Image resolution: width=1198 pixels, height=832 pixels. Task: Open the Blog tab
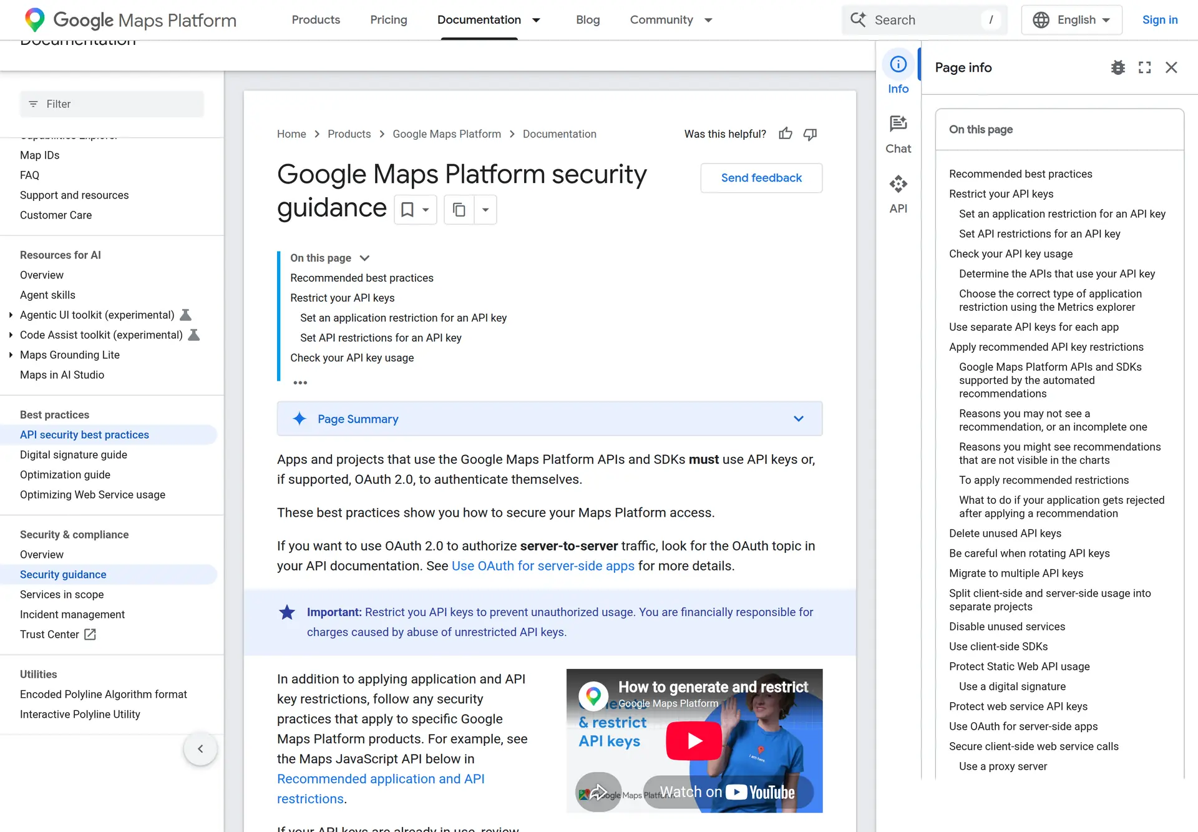tap(588, 20)
